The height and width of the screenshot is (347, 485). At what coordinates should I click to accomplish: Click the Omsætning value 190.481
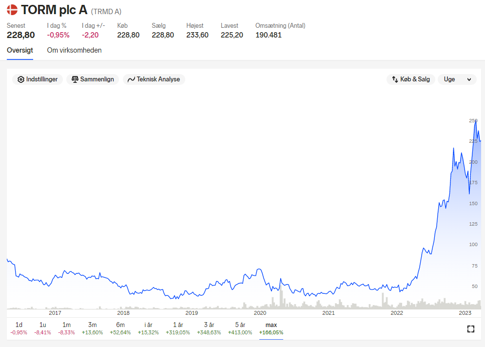pyautogui.click(x=269, y=35)
